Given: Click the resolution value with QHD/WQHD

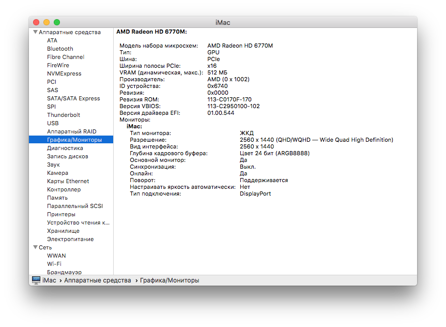Looking at the screenshot, I should coord(316,140).
